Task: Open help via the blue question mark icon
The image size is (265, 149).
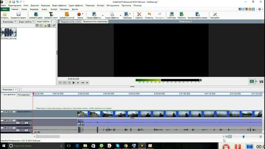Action: pyautogui.click(x=260, y=9)
